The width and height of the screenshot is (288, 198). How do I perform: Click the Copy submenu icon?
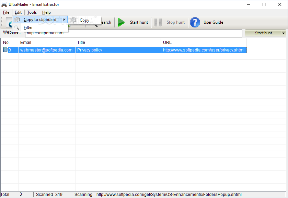(x=73, y=20)
